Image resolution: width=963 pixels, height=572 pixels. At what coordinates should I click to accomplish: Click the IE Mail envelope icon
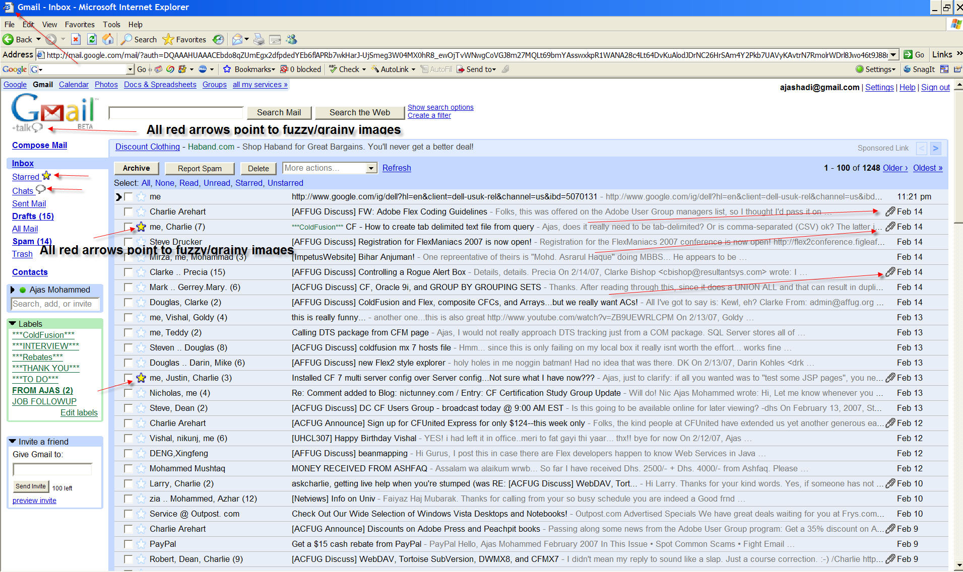tap(237, 39)
